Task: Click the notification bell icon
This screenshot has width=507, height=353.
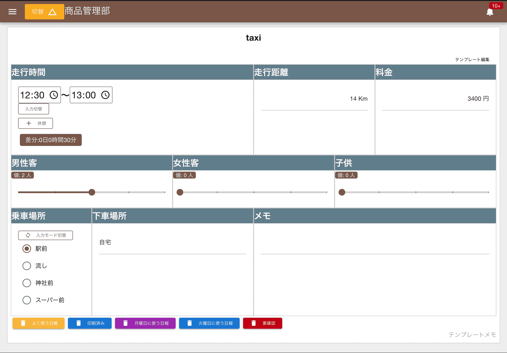Action: pos(490,12)
